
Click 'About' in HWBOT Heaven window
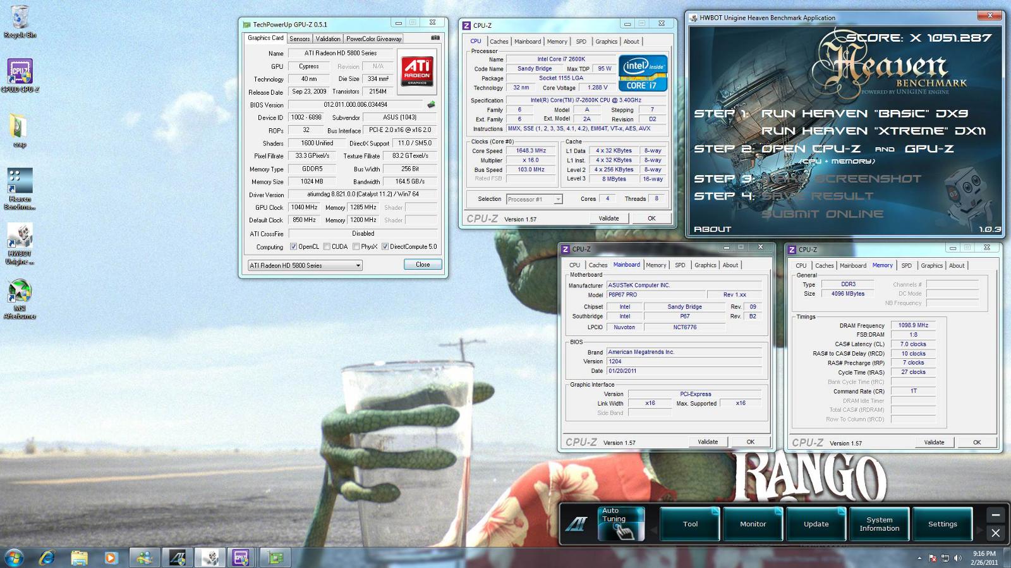point(712,229)
